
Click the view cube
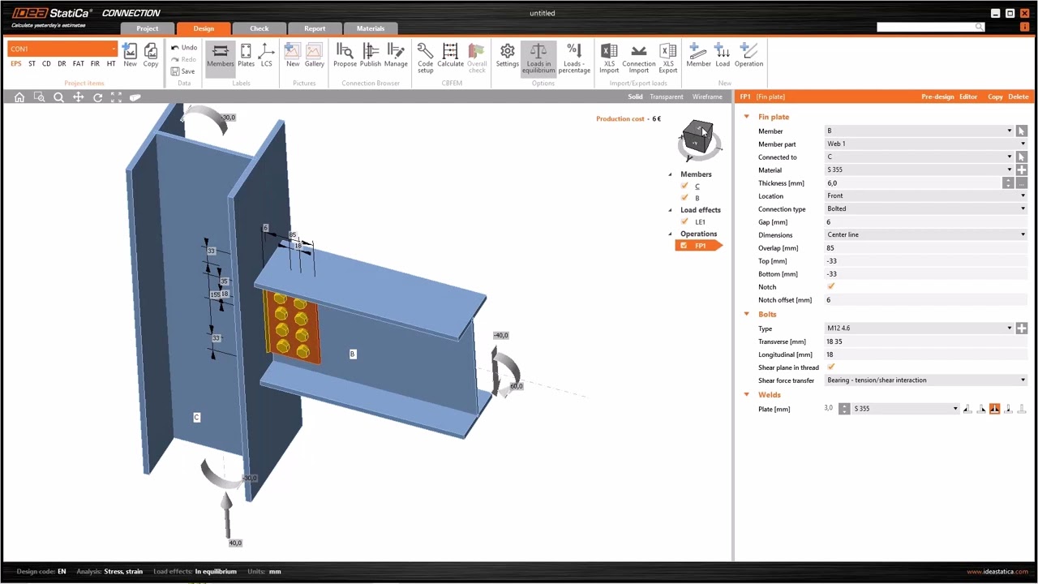697,138
